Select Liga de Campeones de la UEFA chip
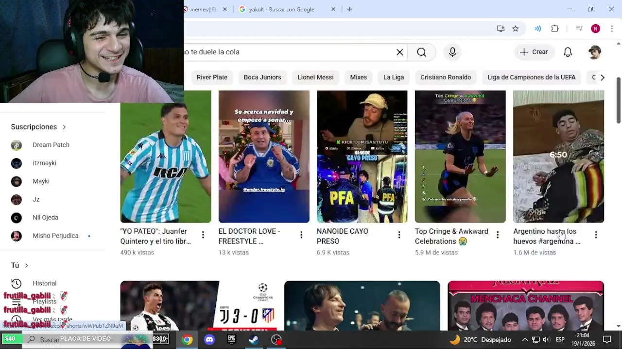This screenshot has width=622, height=349. 532,77
